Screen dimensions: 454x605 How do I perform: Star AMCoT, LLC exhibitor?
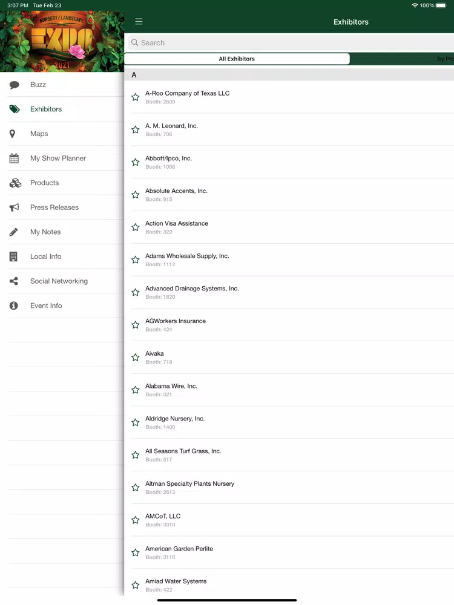click(135, 520)
